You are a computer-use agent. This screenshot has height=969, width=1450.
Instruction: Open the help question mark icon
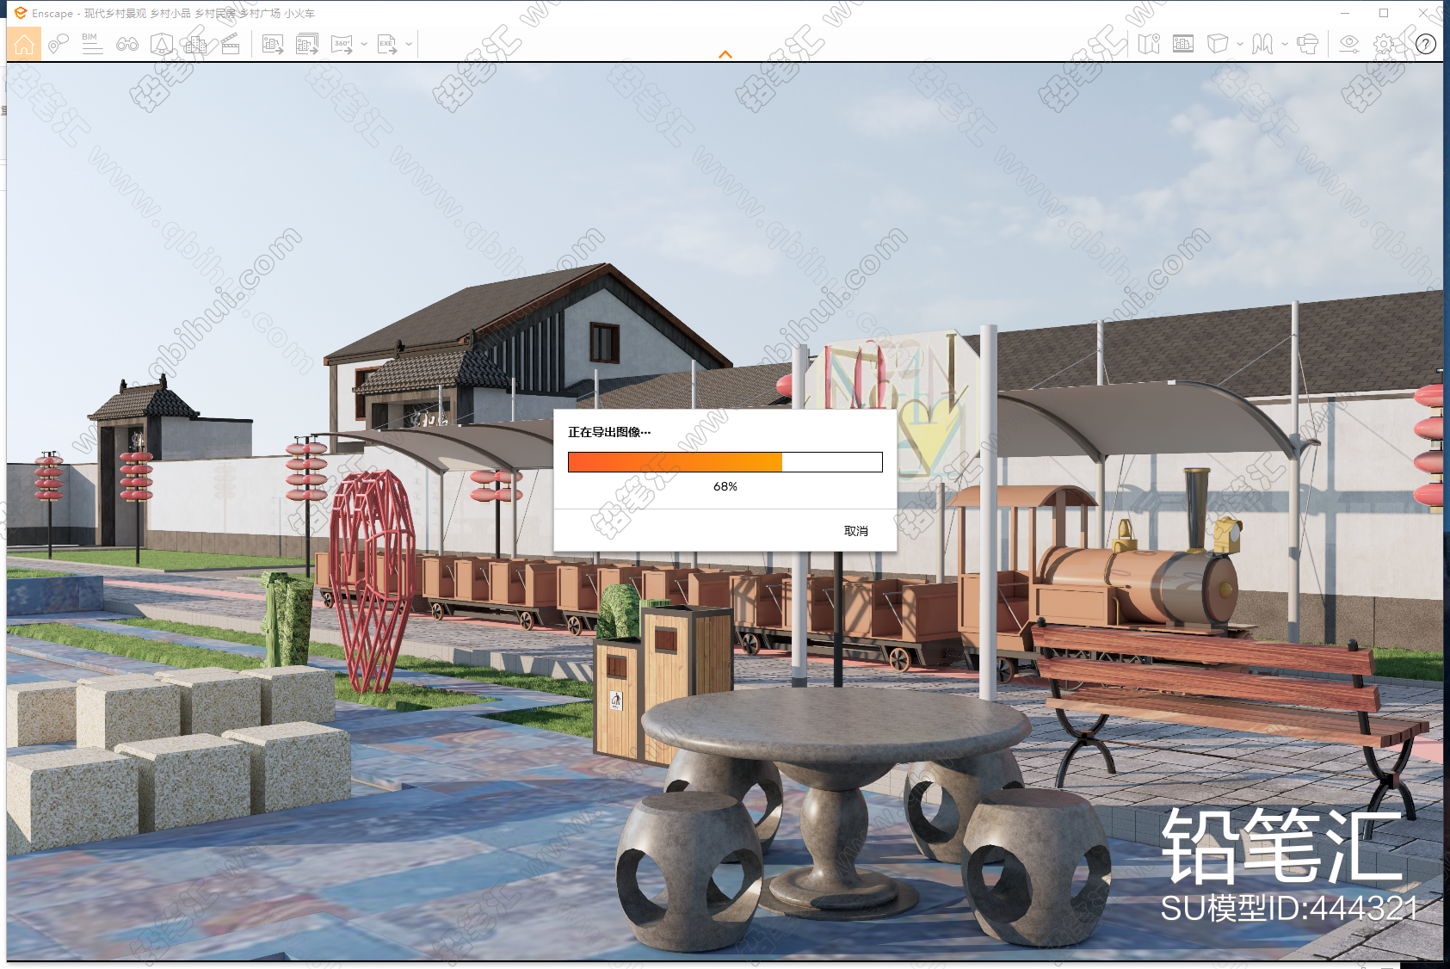pyautogui.click(x=1426, y=44)
